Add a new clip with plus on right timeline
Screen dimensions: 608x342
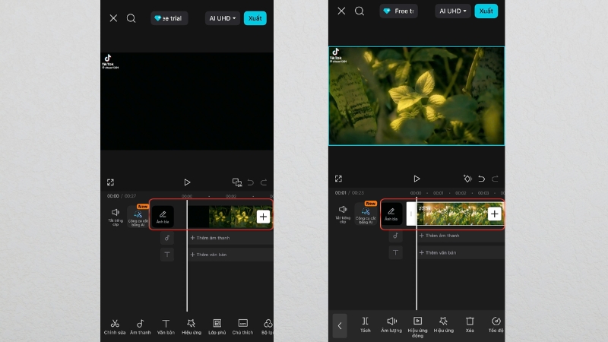point(495,214)
